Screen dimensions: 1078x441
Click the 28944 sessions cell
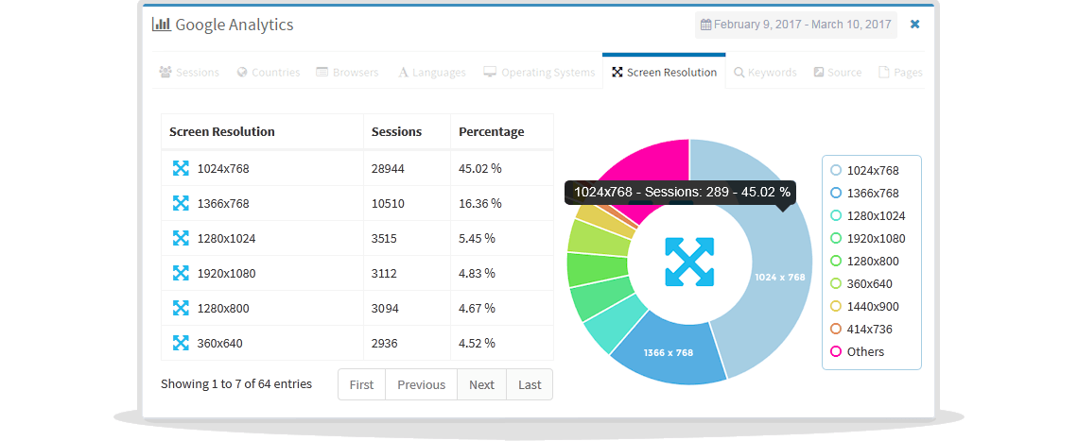407,168
